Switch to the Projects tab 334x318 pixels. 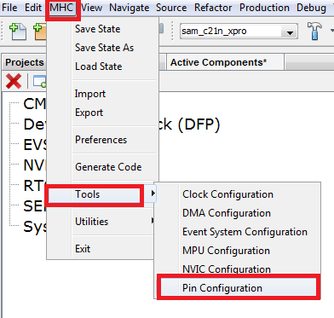coord(25,62)
